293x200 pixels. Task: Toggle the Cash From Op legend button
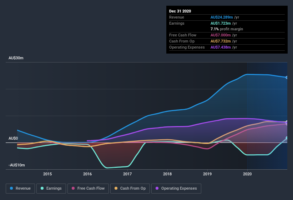(130, 189)
